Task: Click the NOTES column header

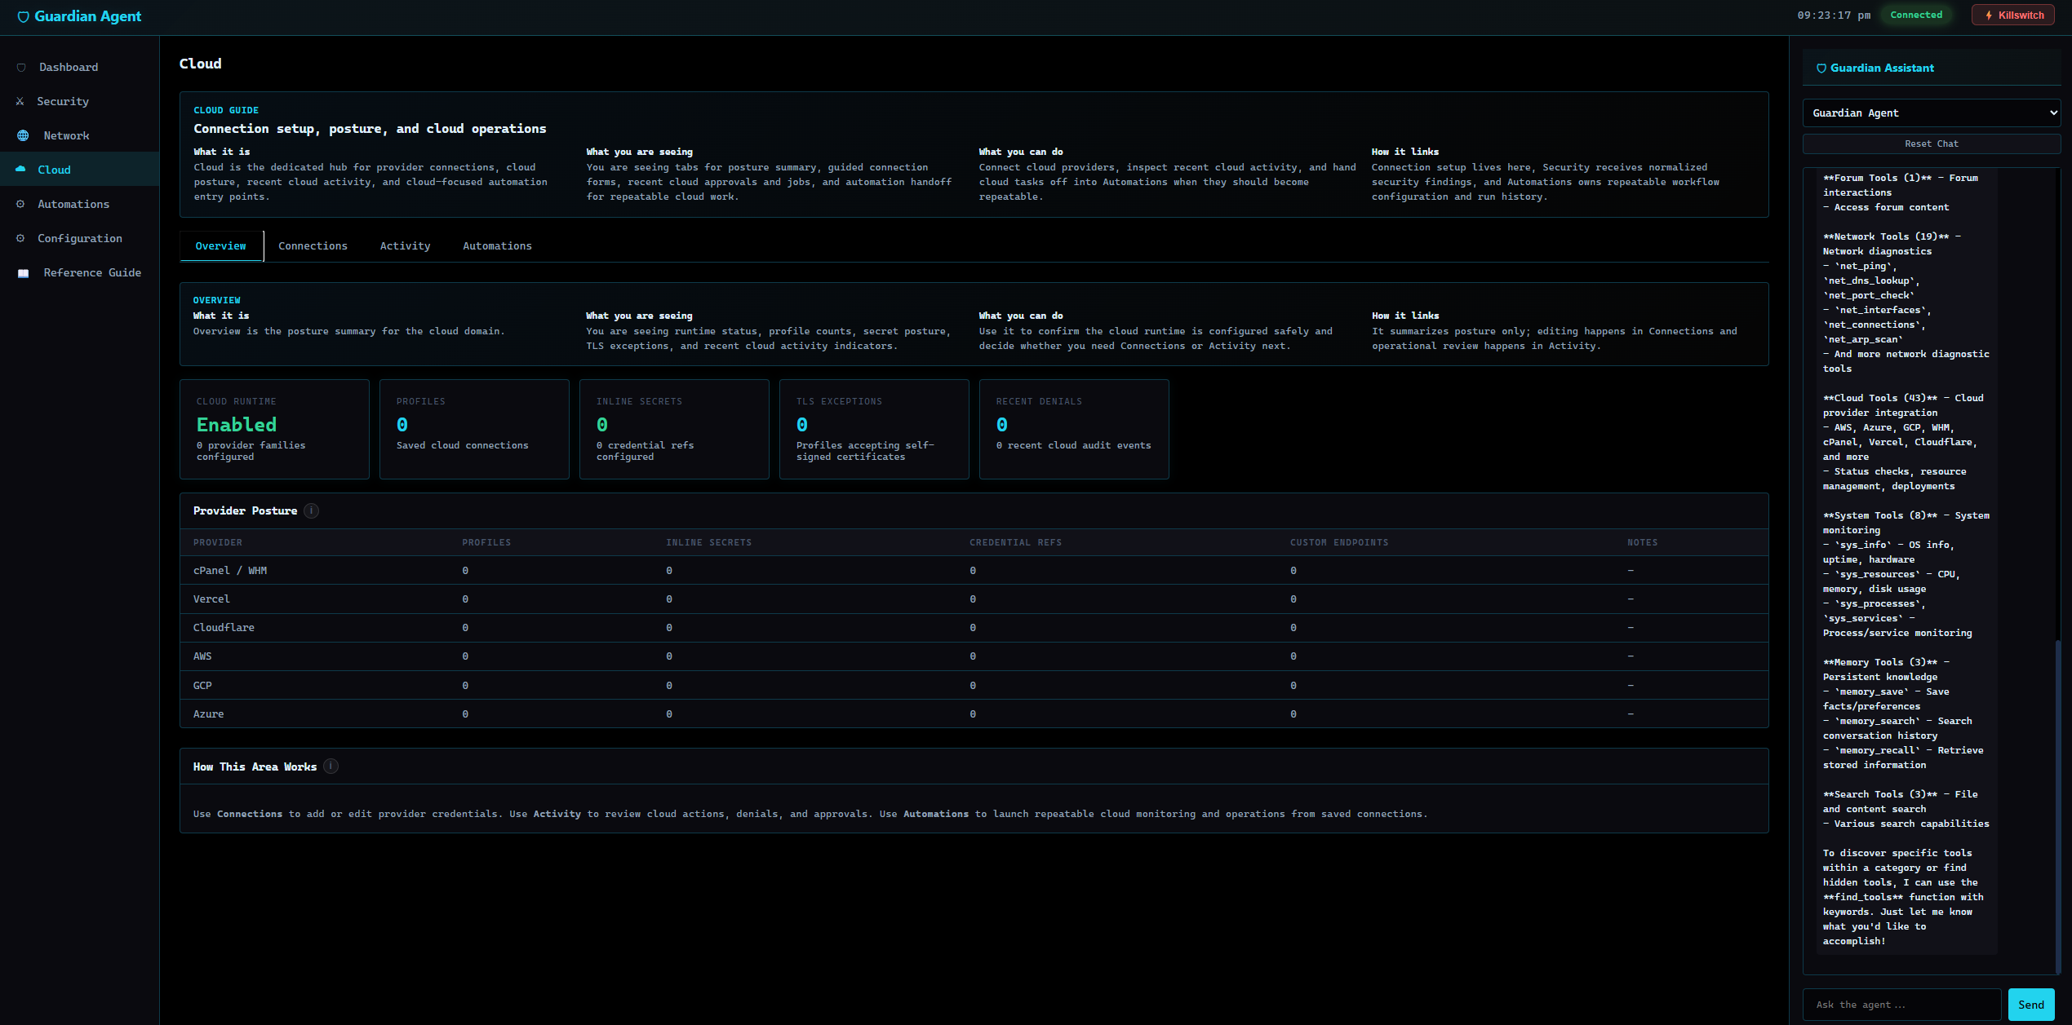Action: [x=1643, y=542]
